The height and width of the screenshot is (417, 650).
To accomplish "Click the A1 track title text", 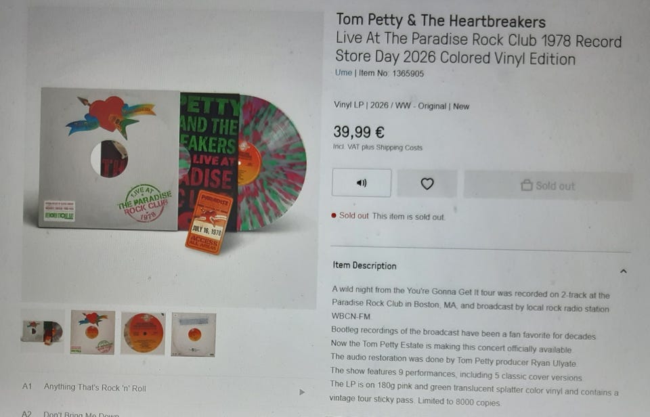I will (x=95, y=388).
